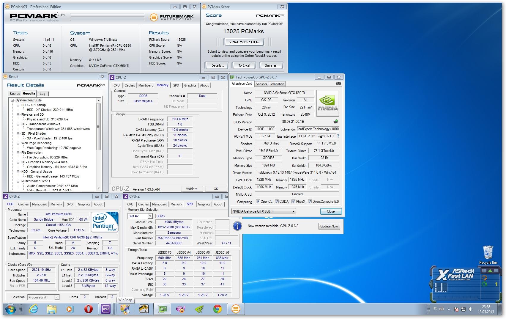Activate the PCMark05 taskbar icon
Screen dimensions: 506x319
pyautogui.click(x=236, y=309)
